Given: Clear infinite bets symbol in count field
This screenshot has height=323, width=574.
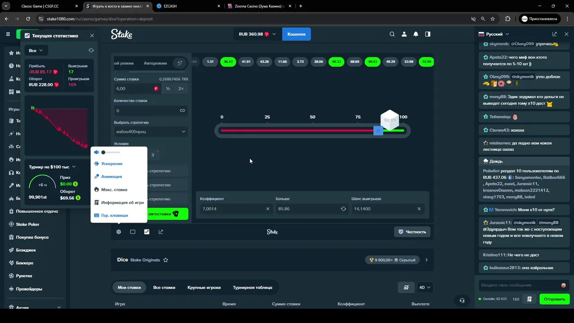Looking at the screenshot, I should 183,110.
